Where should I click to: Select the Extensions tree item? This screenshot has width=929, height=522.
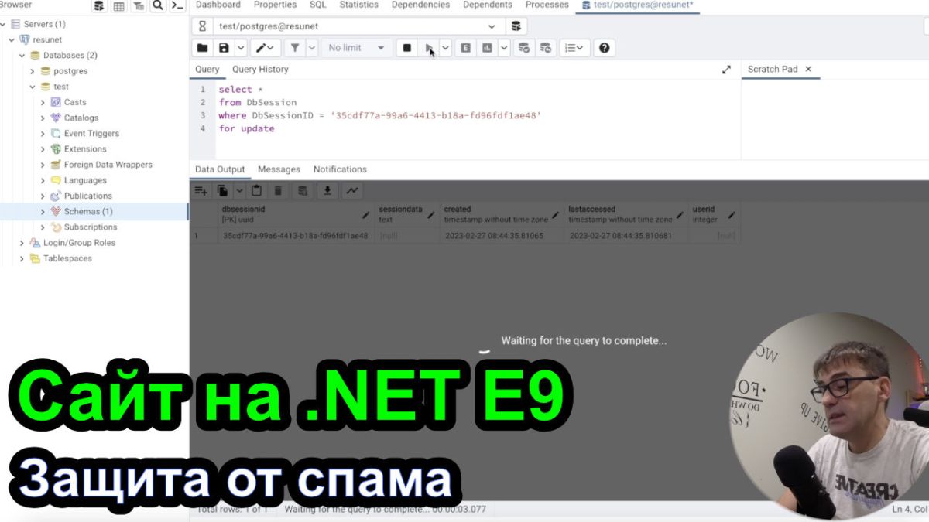pos(85,149)
